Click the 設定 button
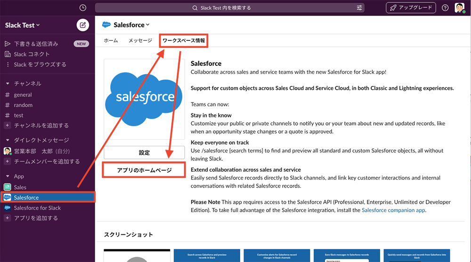Image resolution: width=471 pixels, height=262 pixels. (x=144, y=152)
